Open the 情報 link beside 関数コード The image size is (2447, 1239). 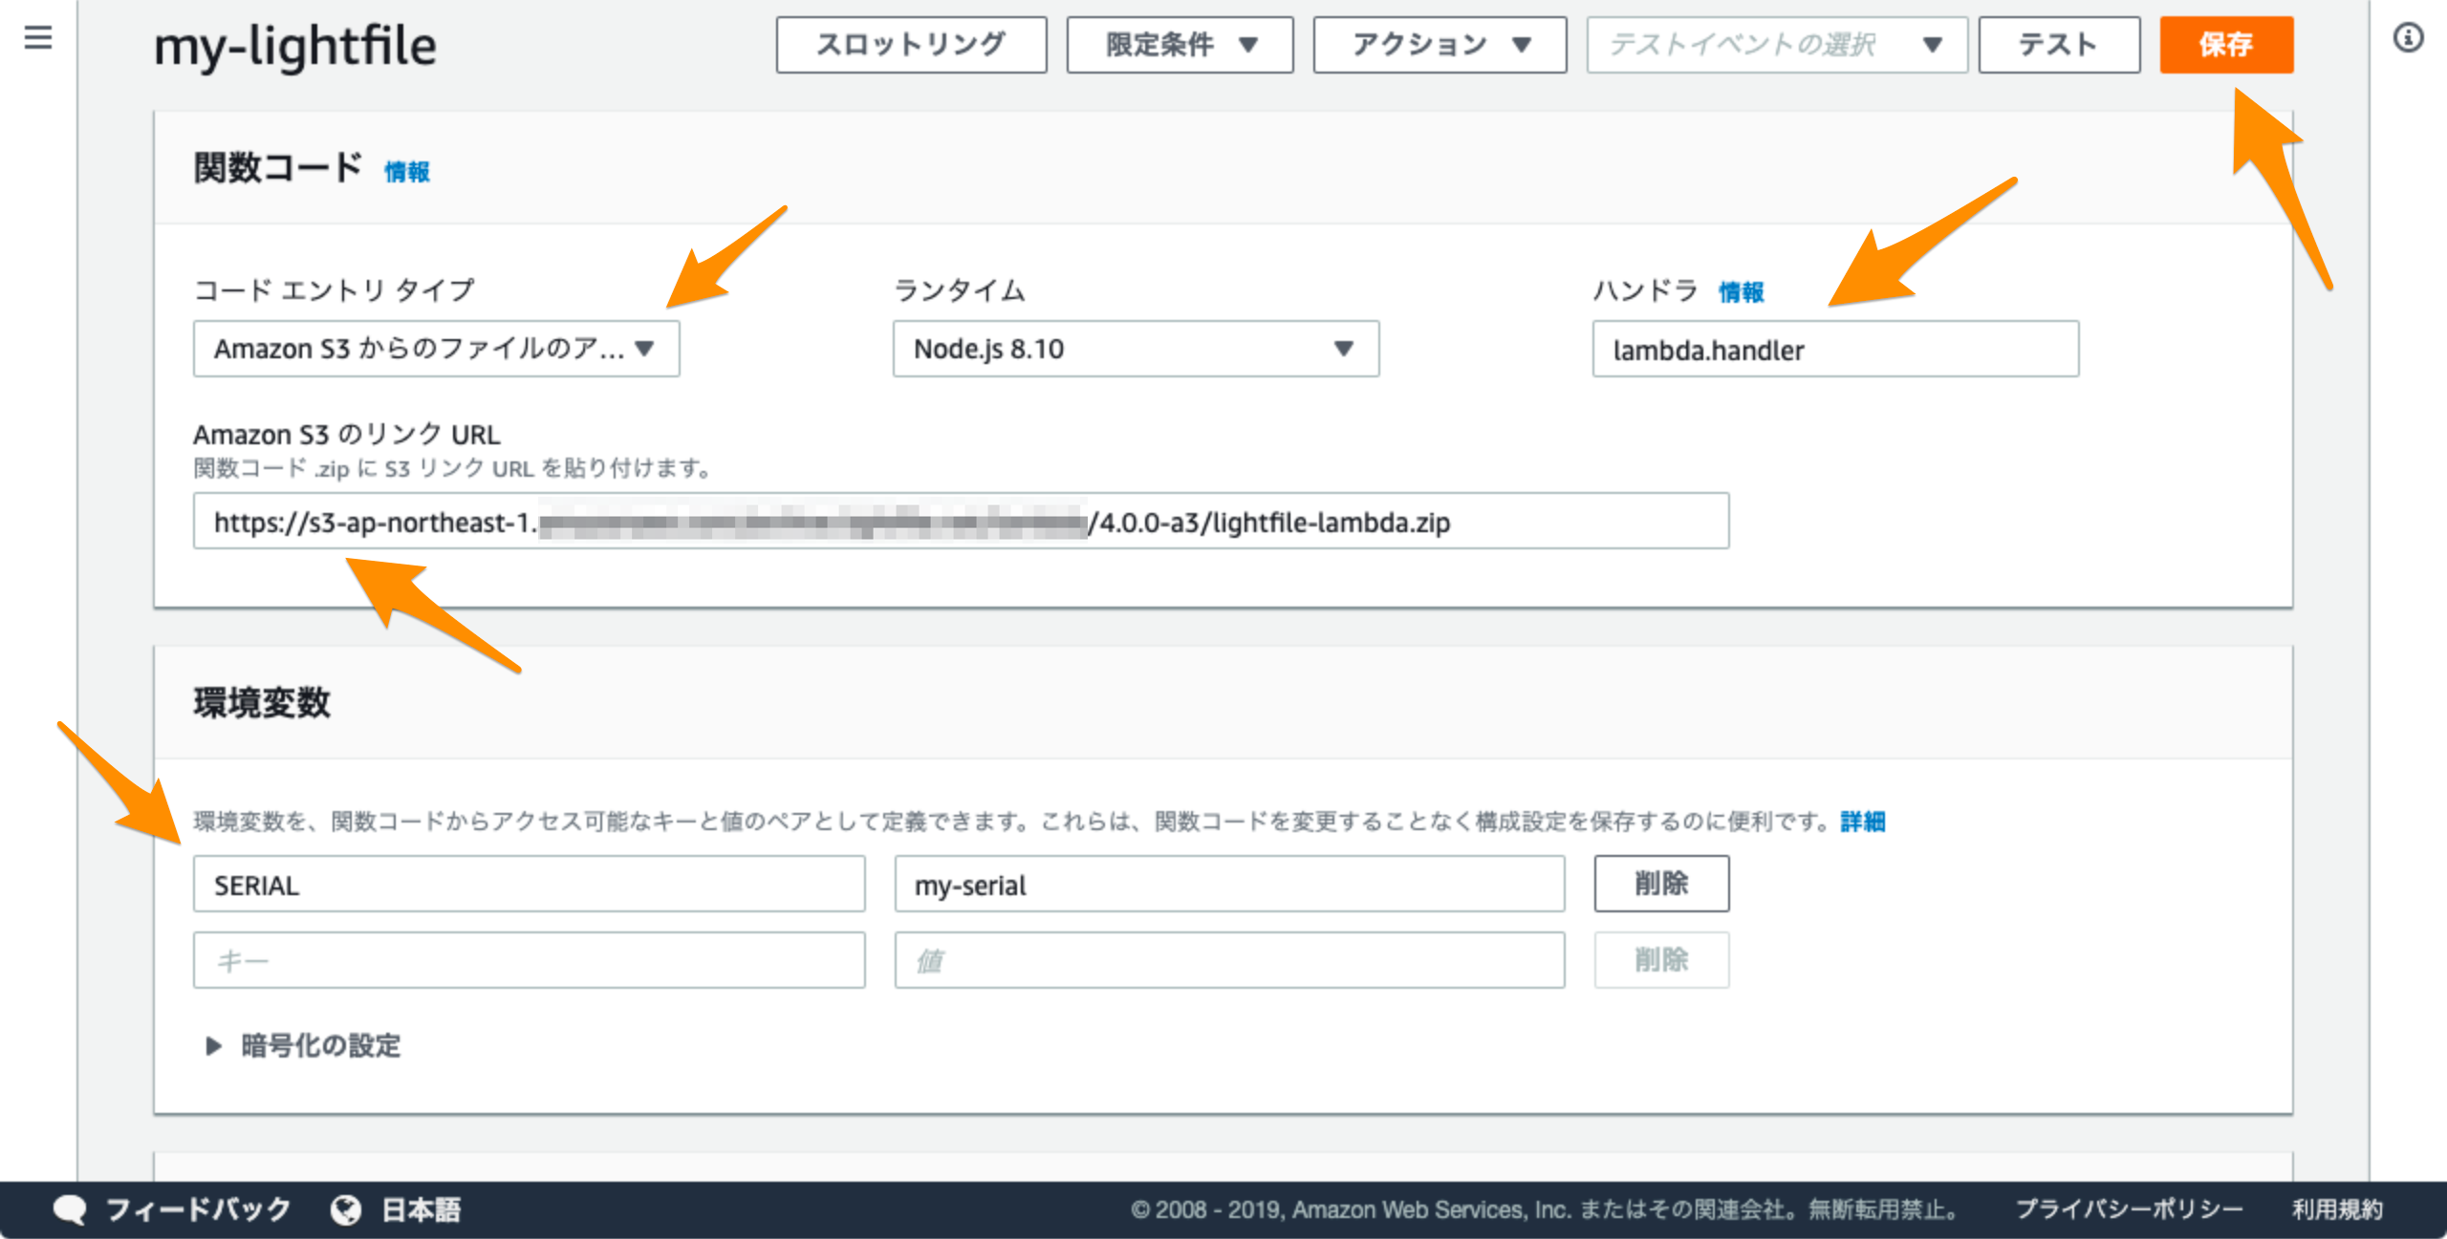coord(407,172)
